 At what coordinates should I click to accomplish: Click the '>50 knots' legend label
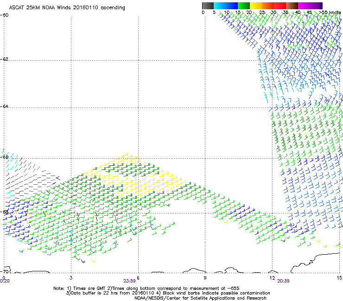click(x=330, y=12)
